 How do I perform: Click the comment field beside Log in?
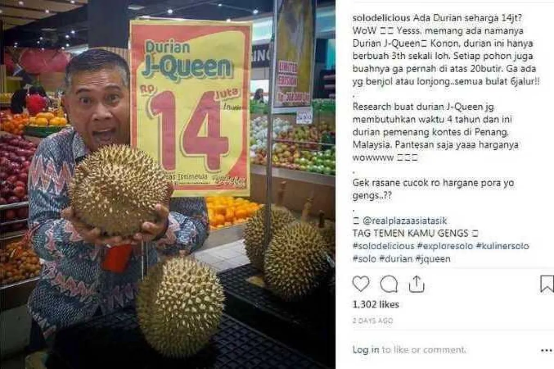tap(424, 350)
